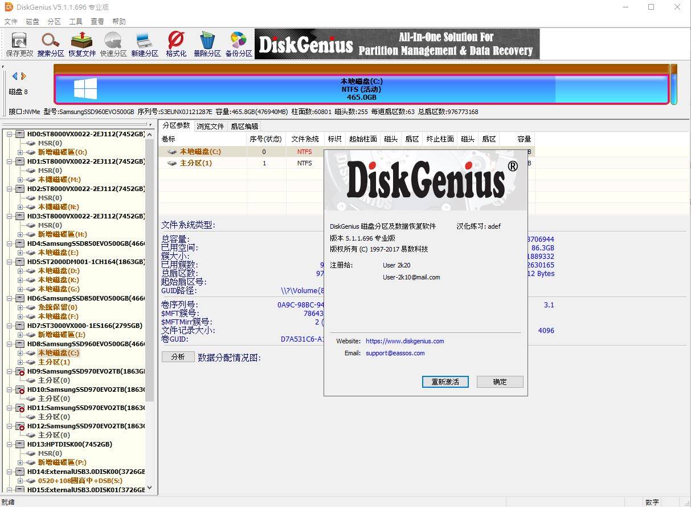Click the HD9 disk icon with red mark
Viewport: 691px width, 507px height.
click(20, 371)
